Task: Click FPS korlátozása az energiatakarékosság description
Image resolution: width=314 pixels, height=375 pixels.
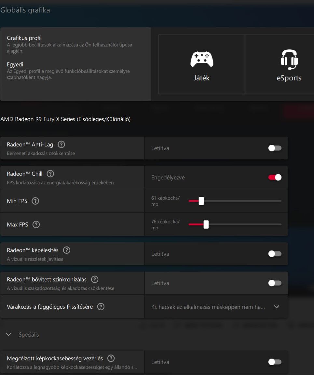Action: click(x=60, y=183)
